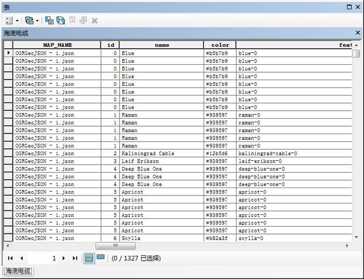Click the current record number field
364x279 pixels.
[x=43, y=258]
